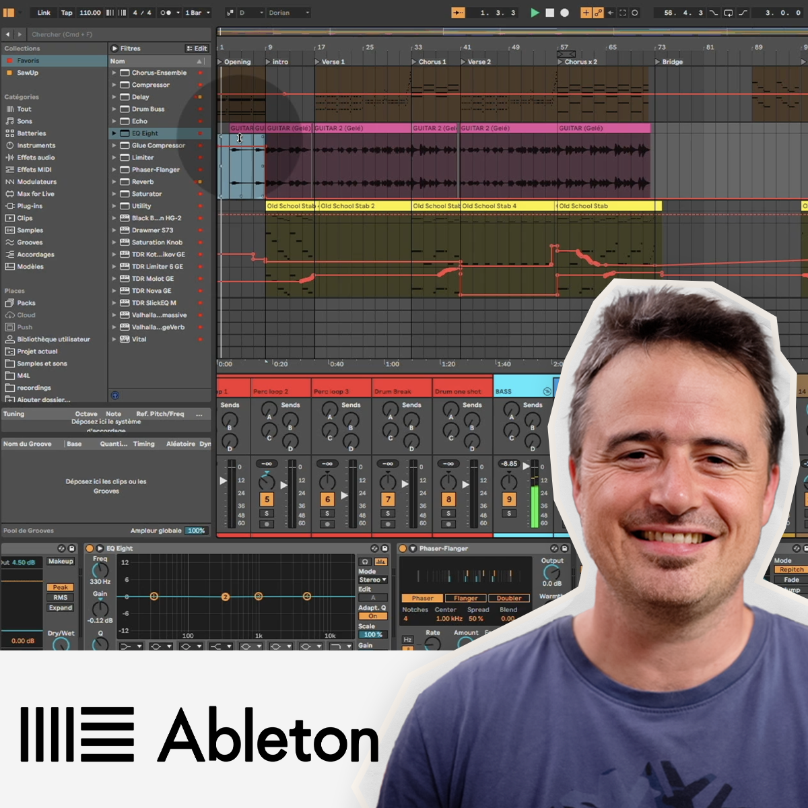808x808 pixels.
Task: Activate the Follow arrow icon in the transport
Action: [457, 12]
